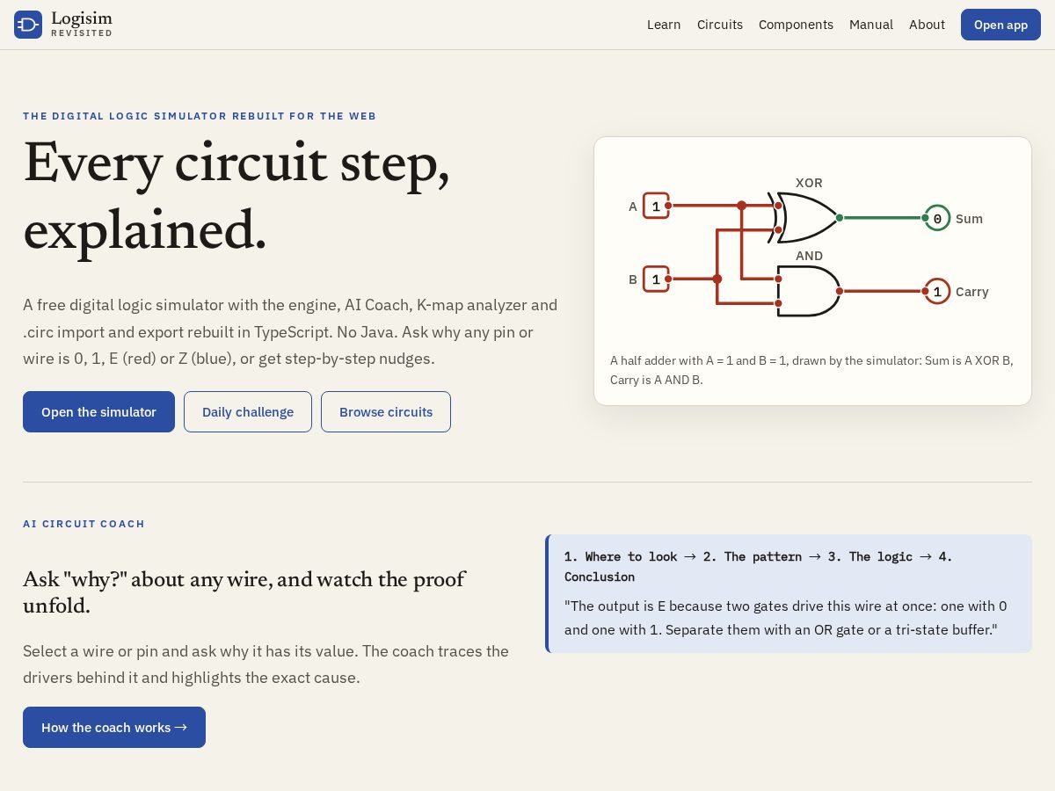
Task: Open the Components nav link
Action: (x=796, y=25)
